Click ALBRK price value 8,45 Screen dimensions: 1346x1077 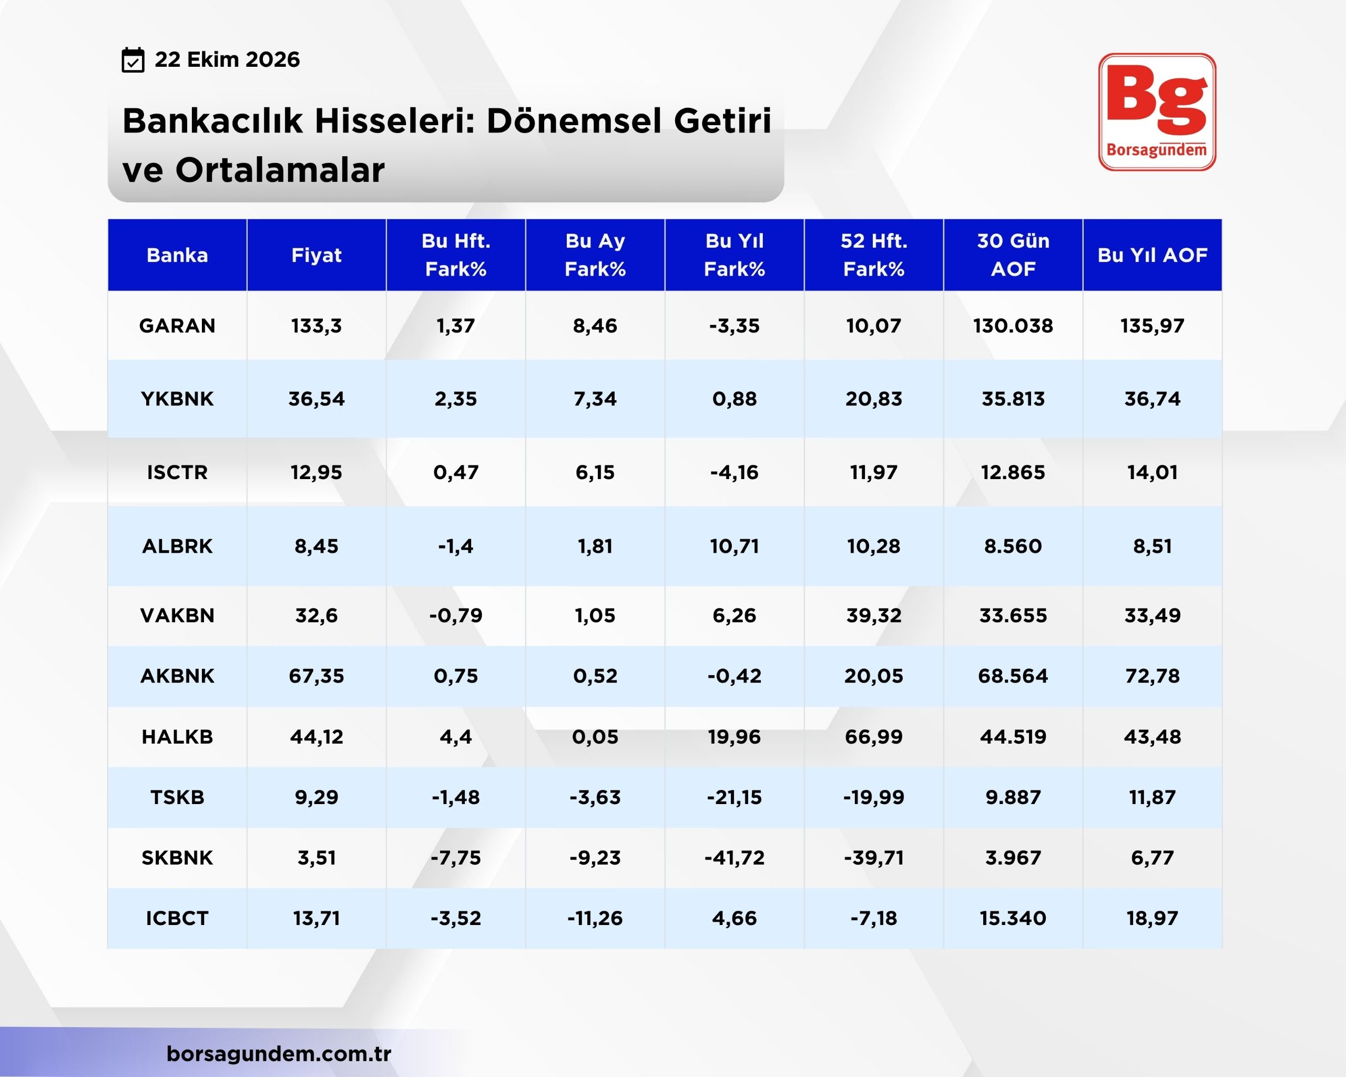[317, 546]
